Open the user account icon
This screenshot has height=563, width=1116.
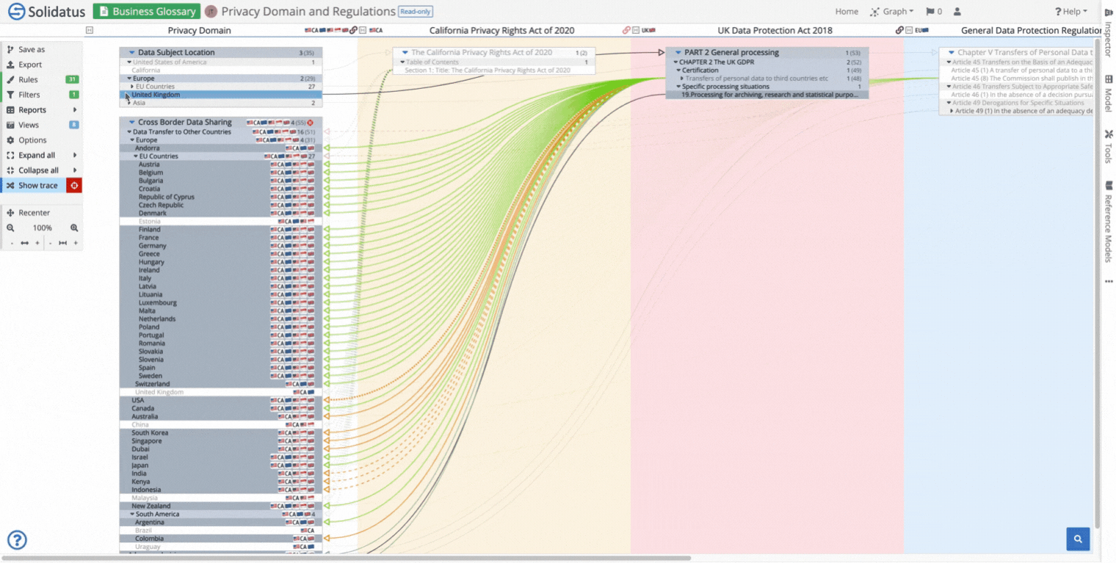(957, 12)
